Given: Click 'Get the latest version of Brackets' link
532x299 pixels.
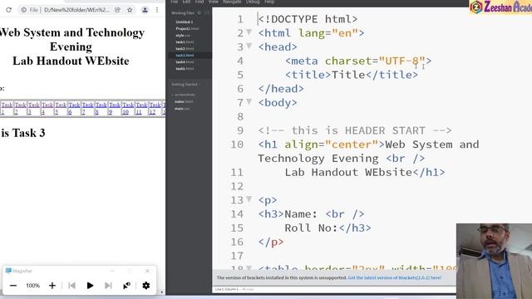Looking at the screenshot, I should coord(395,277).
